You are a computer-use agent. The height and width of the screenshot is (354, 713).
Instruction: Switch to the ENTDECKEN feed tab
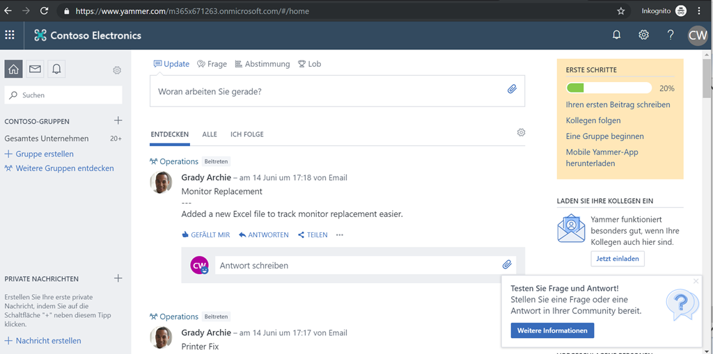click(x=170, y=134)
